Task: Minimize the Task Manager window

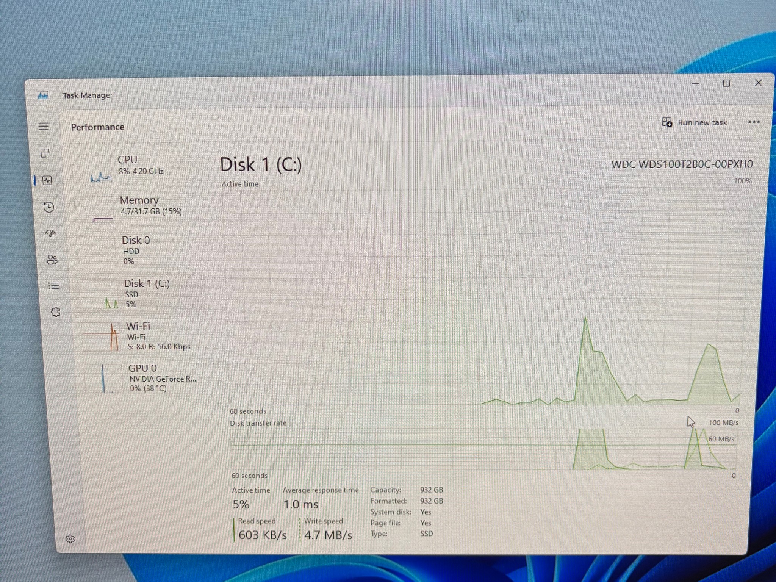Action: 695,83
